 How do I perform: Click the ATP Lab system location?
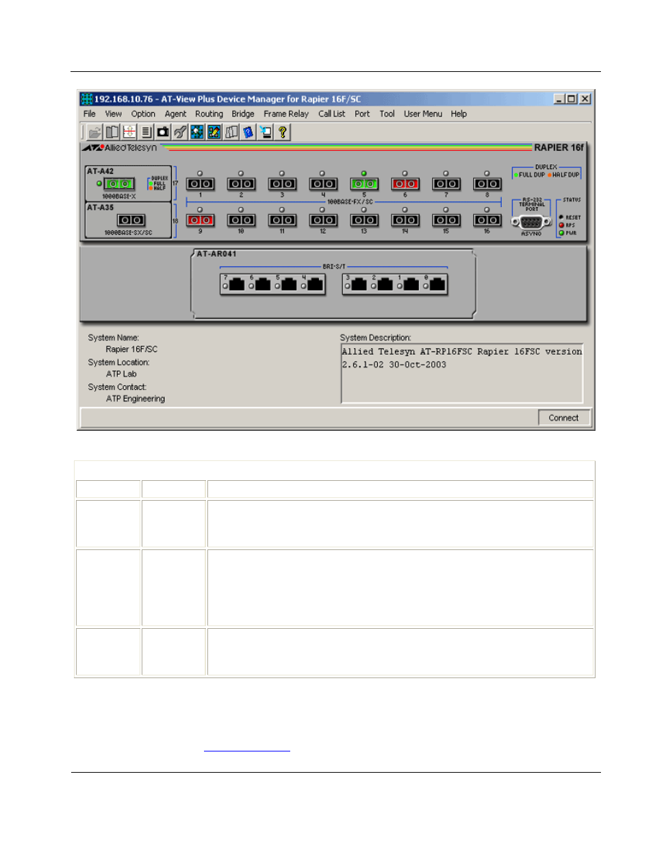[x=121, y=374]
